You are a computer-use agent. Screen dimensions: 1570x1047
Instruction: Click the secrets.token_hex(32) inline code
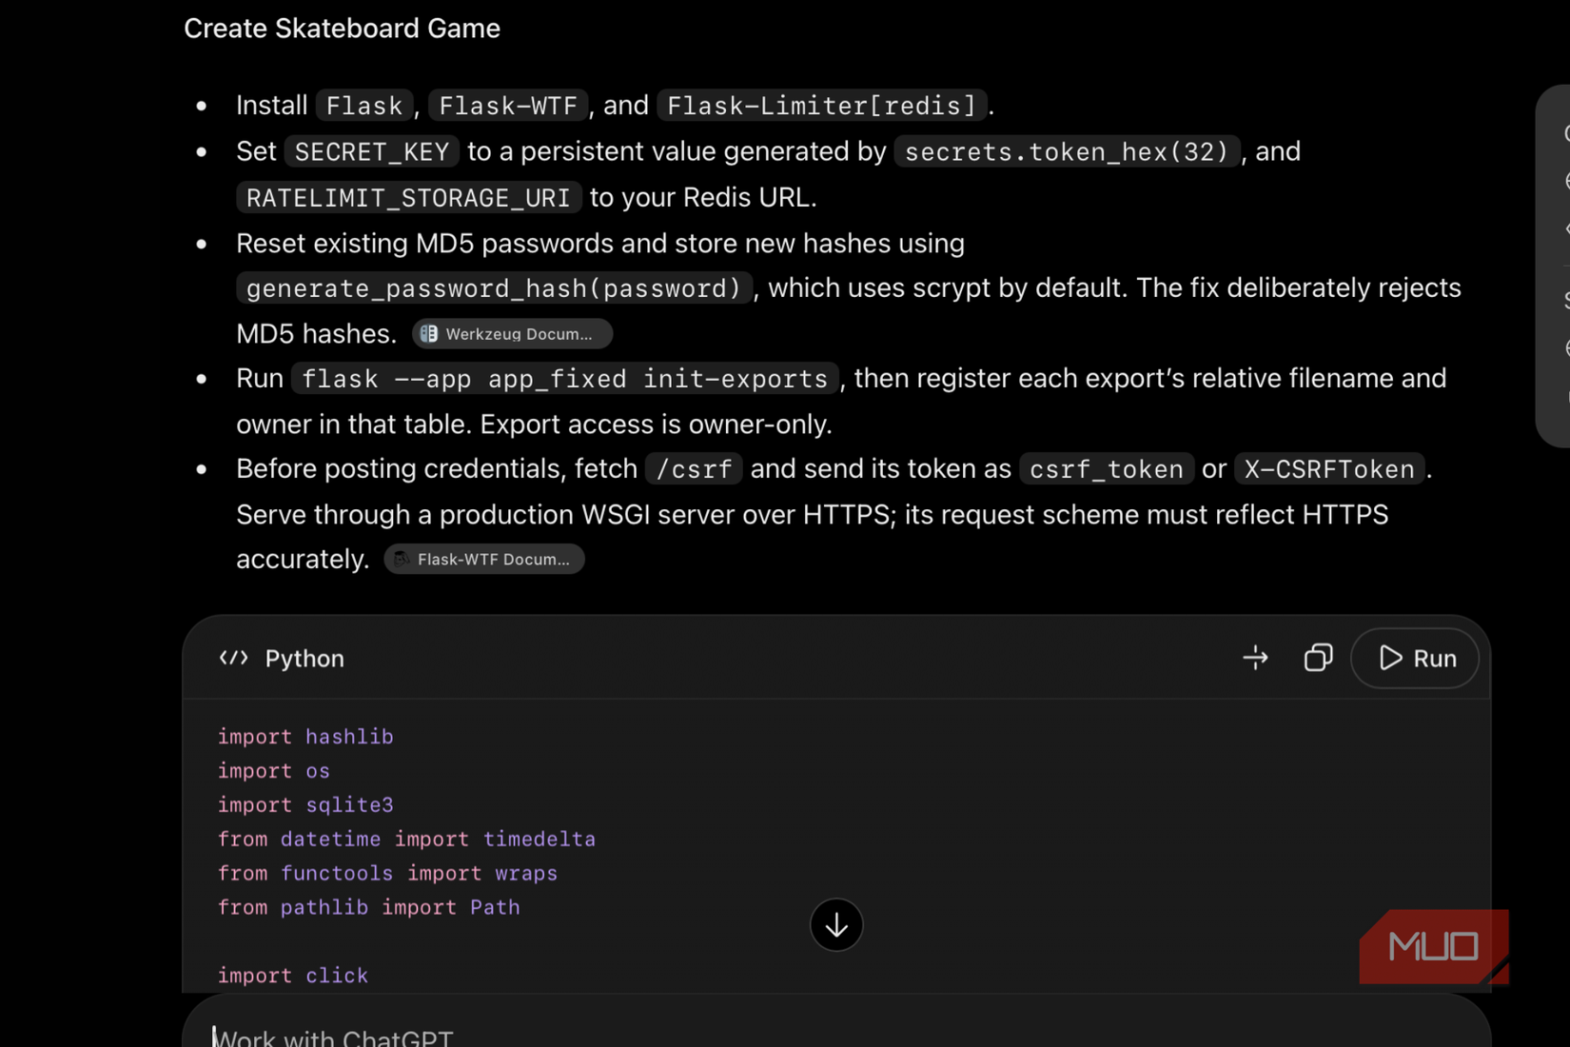[1067, 152]
